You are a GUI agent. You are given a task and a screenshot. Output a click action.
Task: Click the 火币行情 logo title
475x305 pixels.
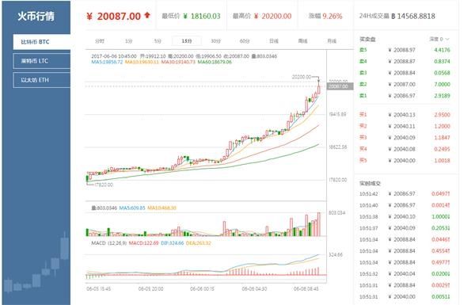[36, 16]
